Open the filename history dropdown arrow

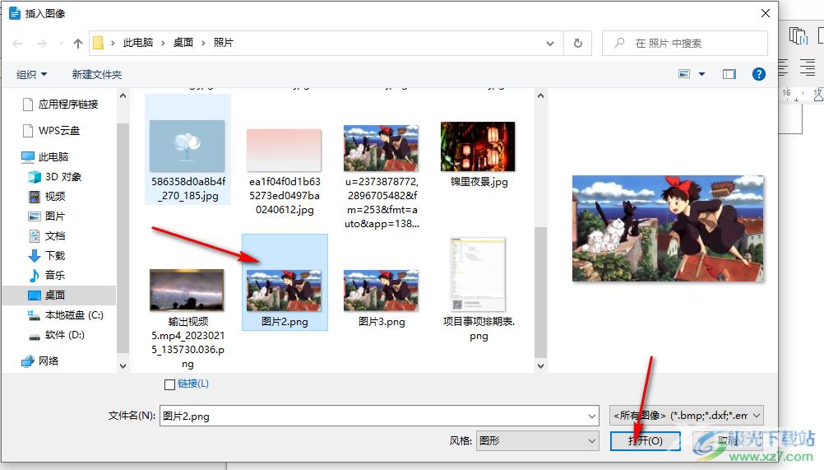(592, 416)
